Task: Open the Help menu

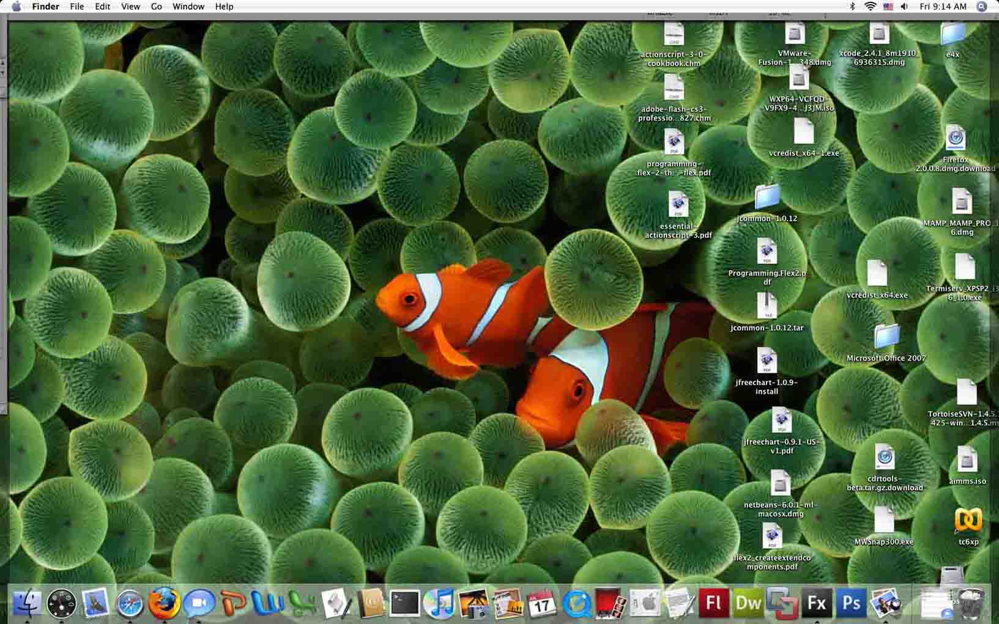Action: coord(224,6)
